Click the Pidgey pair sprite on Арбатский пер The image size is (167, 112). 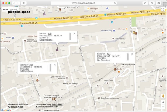click(x=135, y=33)
